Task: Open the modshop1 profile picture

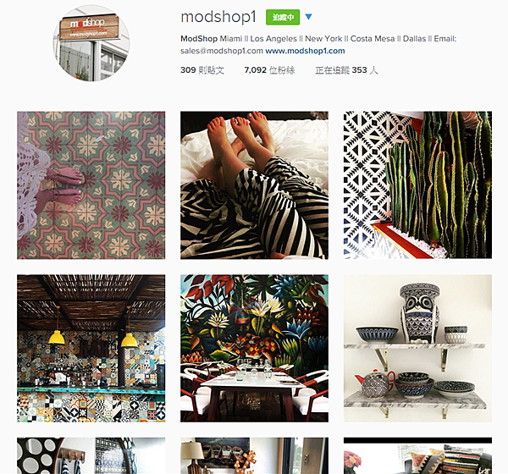Action: (x=91, y=43)
